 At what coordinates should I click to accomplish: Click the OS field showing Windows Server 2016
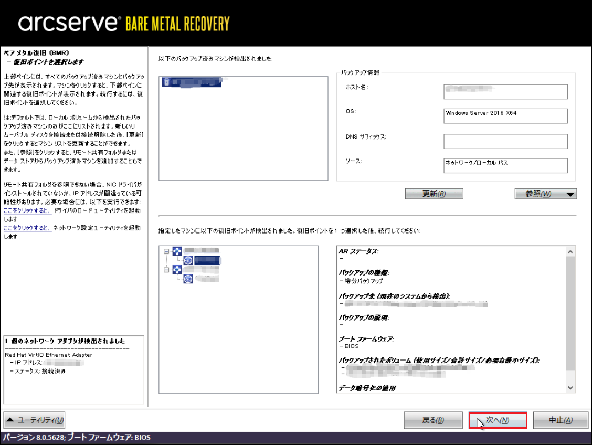coord(505,116)
